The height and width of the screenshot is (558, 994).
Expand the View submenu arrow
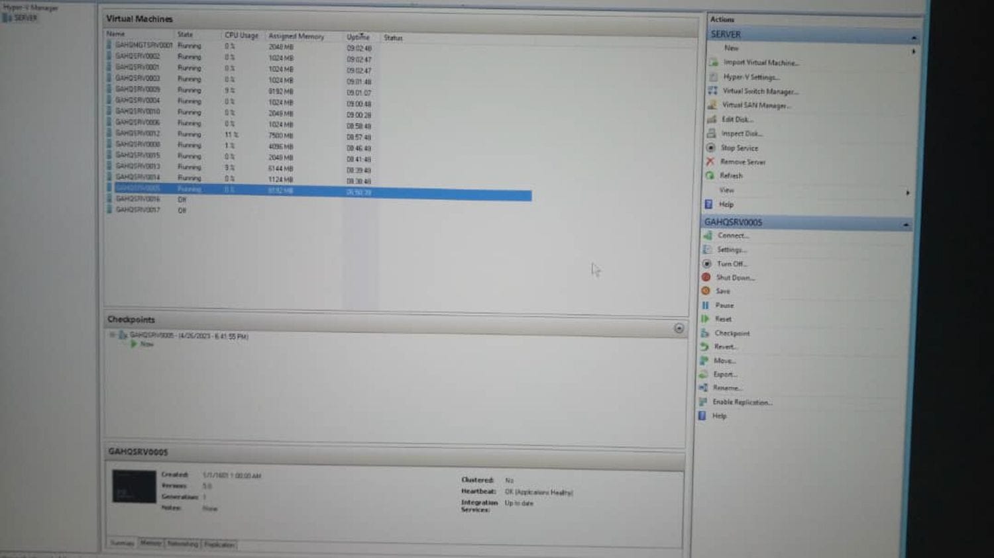(x=907, y=193)
